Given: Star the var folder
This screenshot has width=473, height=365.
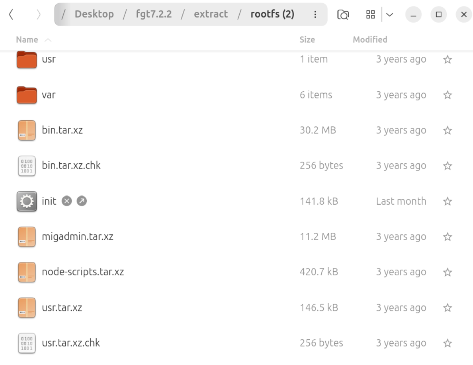Looking at the screenshot, I should [447, 95].
